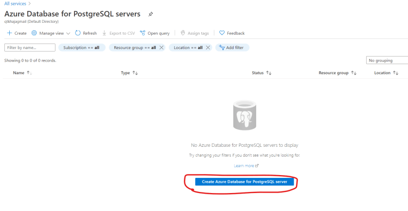408x211 pixels.
Task: Refresh the server list
Action: click(x=86, y=33)
